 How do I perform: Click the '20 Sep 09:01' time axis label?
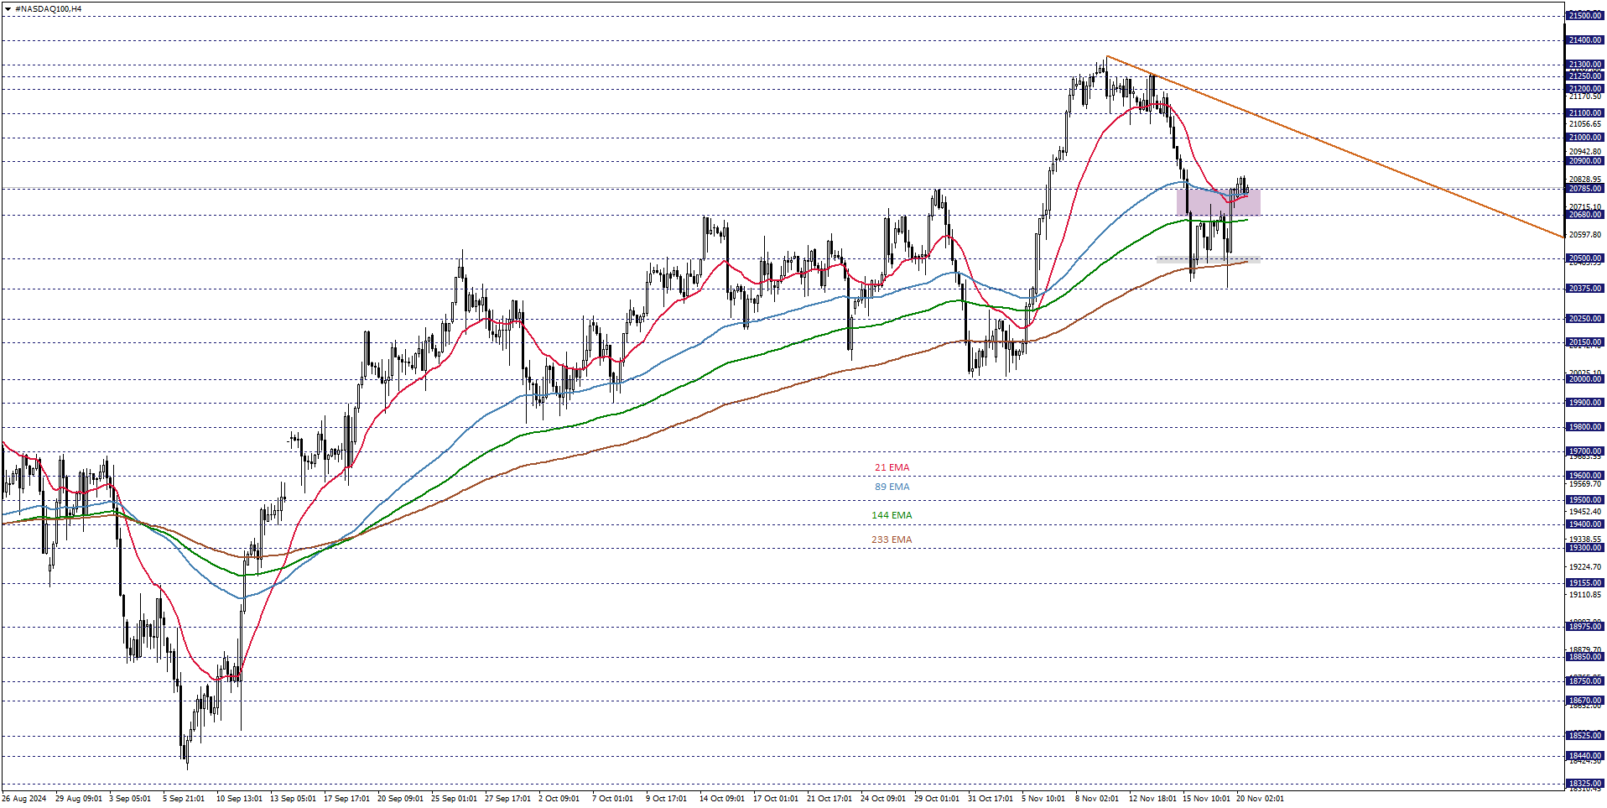(400, 799)
